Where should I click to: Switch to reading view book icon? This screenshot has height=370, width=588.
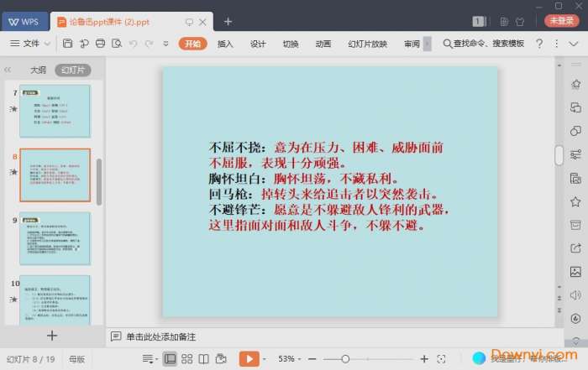pos(203,359)
